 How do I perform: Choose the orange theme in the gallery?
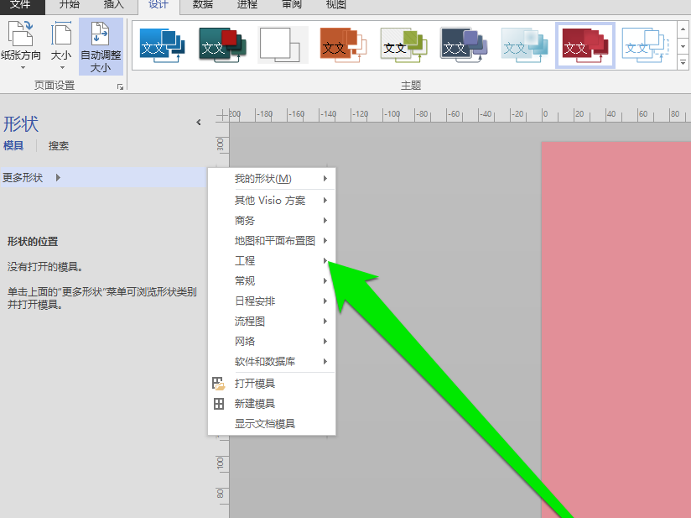point(343,45)
